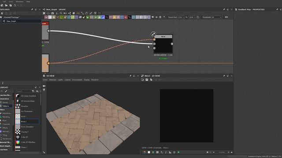Open the Lights menu in 3D View
Viewport: 282px width, 158px height.
coord(60,80)
